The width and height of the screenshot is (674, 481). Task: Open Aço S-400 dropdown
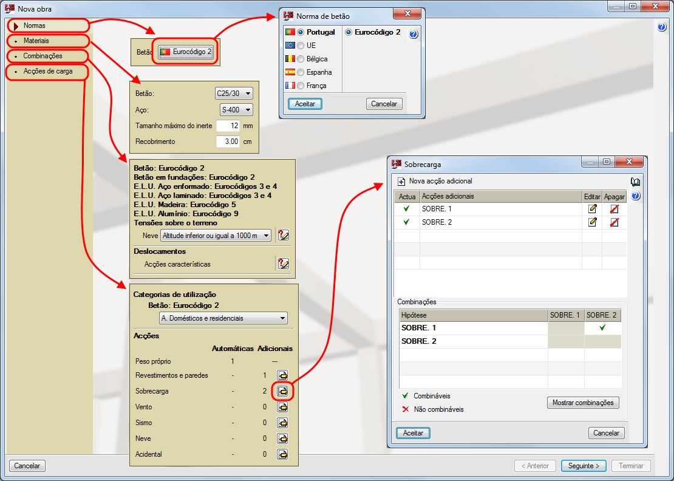236,109
